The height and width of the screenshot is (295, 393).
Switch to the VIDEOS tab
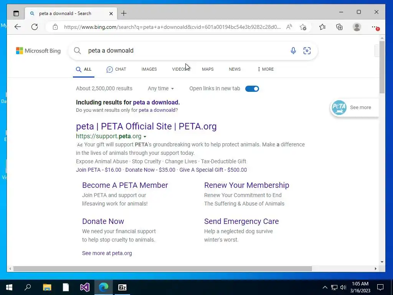click(180, 69)
